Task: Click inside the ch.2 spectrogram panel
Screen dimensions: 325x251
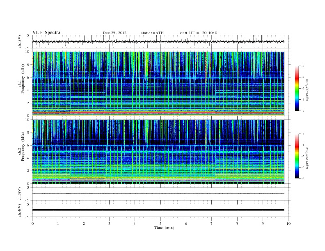Action: click(x=158, y=152)
